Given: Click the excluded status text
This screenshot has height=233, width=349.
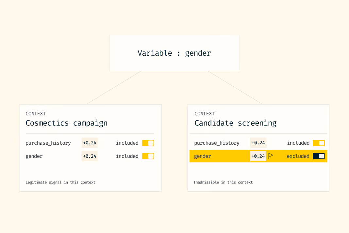Looking at the screenshot, I should (298, 156).
